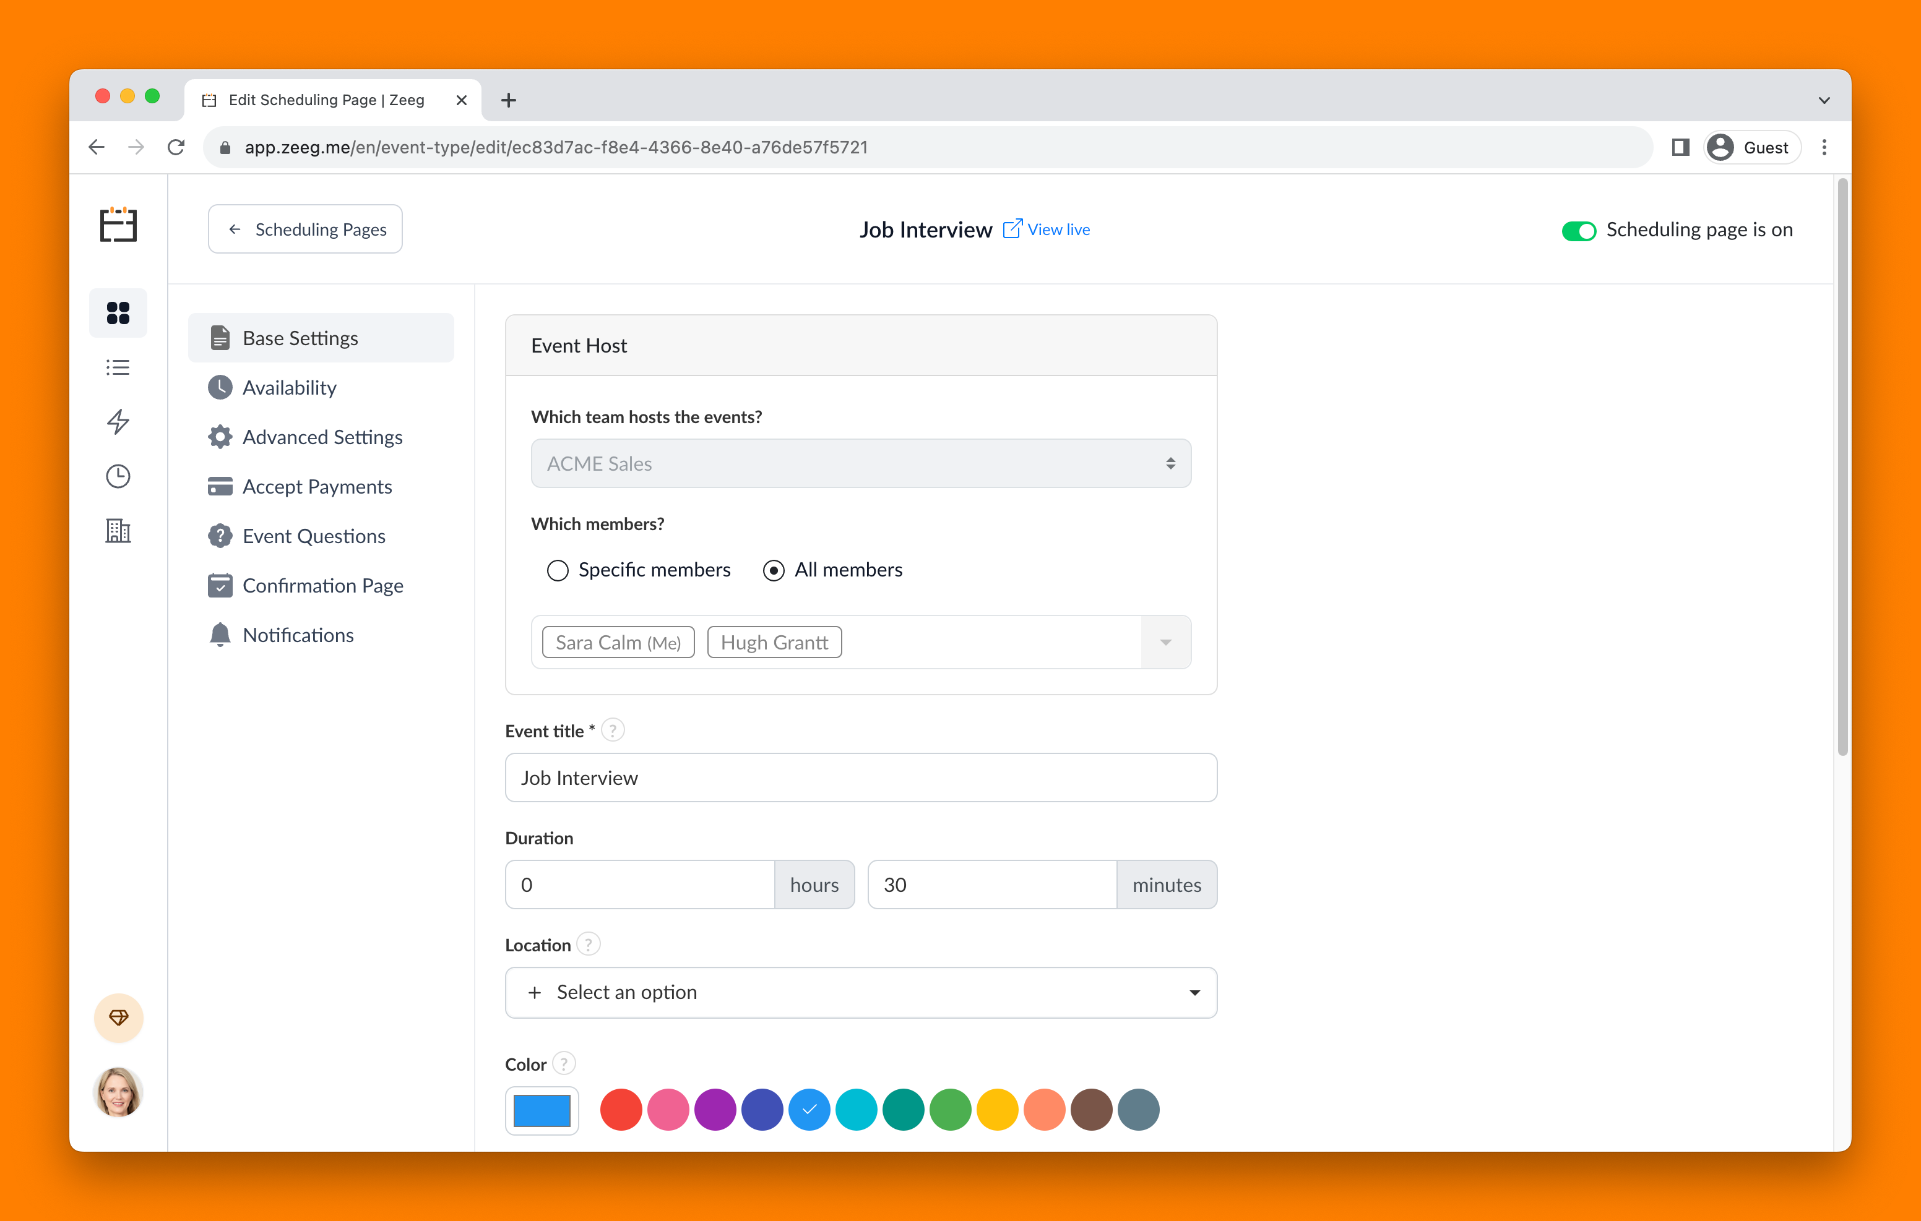Click the list icon in left sidebar
This screenshot has width=1921, height=1221.
pyautogui.click(x=118, y=367)
